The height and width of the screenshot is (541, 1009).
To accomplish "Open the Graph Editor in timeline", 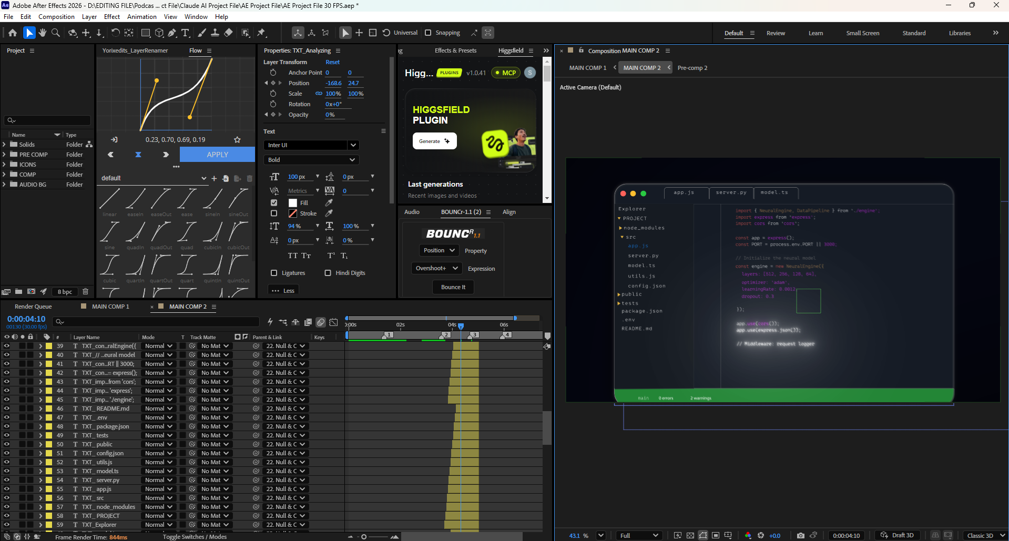I will click(333, 322).
